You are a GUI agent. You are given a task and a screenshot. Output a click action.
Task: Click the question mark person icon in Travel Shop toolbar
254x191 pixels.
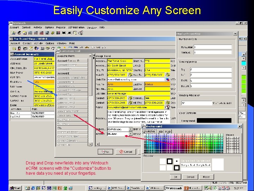coord(36,48)
